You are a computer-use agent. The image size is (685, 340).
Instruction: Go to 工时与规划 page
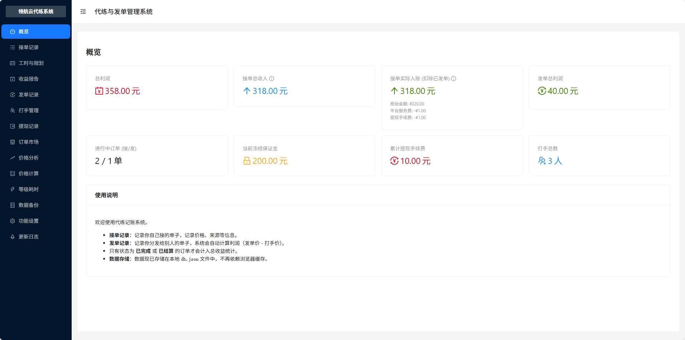point(31,63)
